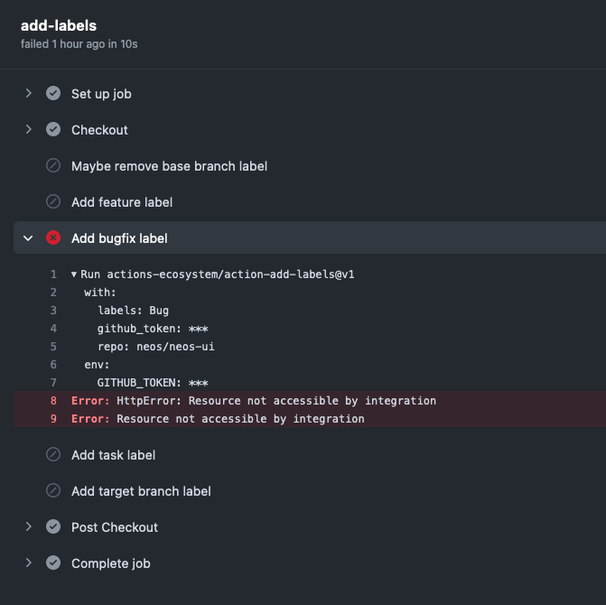Click the red failure icon for Add bugfix label
Viewport: 606px width, 605px height.
coord(53,238)
